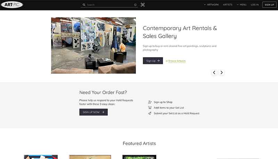The image size is (278, 159).
Task: Focus the Search input field
Action: pyautogui.click(x=110, y=5)
